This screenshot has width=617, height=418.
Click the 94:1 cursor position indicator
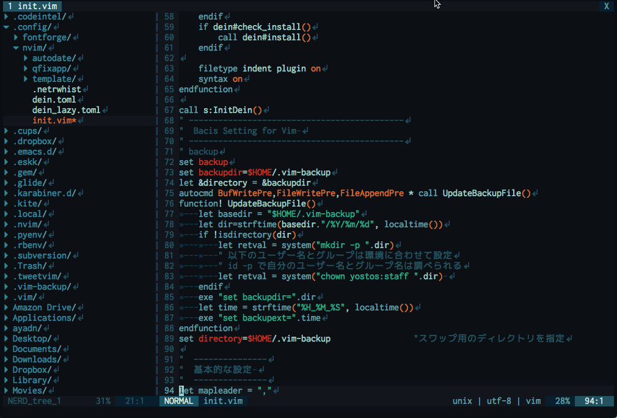click(x=594, y=402)
